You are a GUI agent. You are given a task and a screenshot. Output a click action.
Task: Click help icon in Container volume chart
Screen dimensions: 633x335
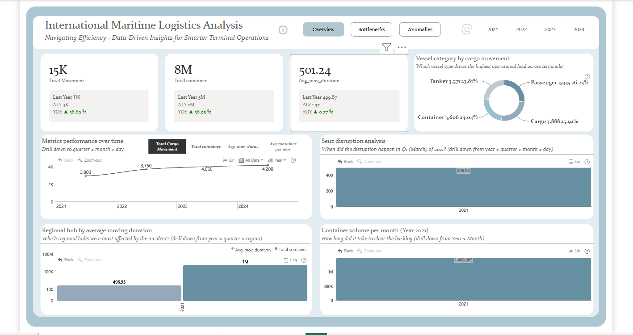click(587, 251)
